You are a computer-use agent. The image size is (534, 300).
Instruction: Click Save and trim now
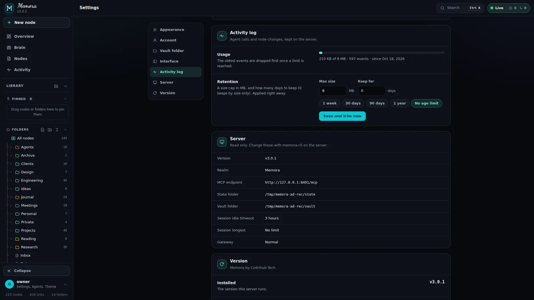(x=342, y=116)
